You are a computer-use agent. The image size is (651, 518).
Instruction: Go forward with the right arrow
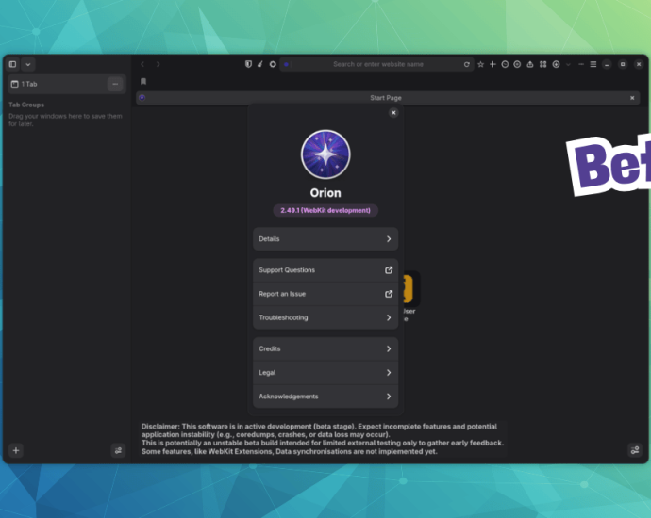pos(159,64)
